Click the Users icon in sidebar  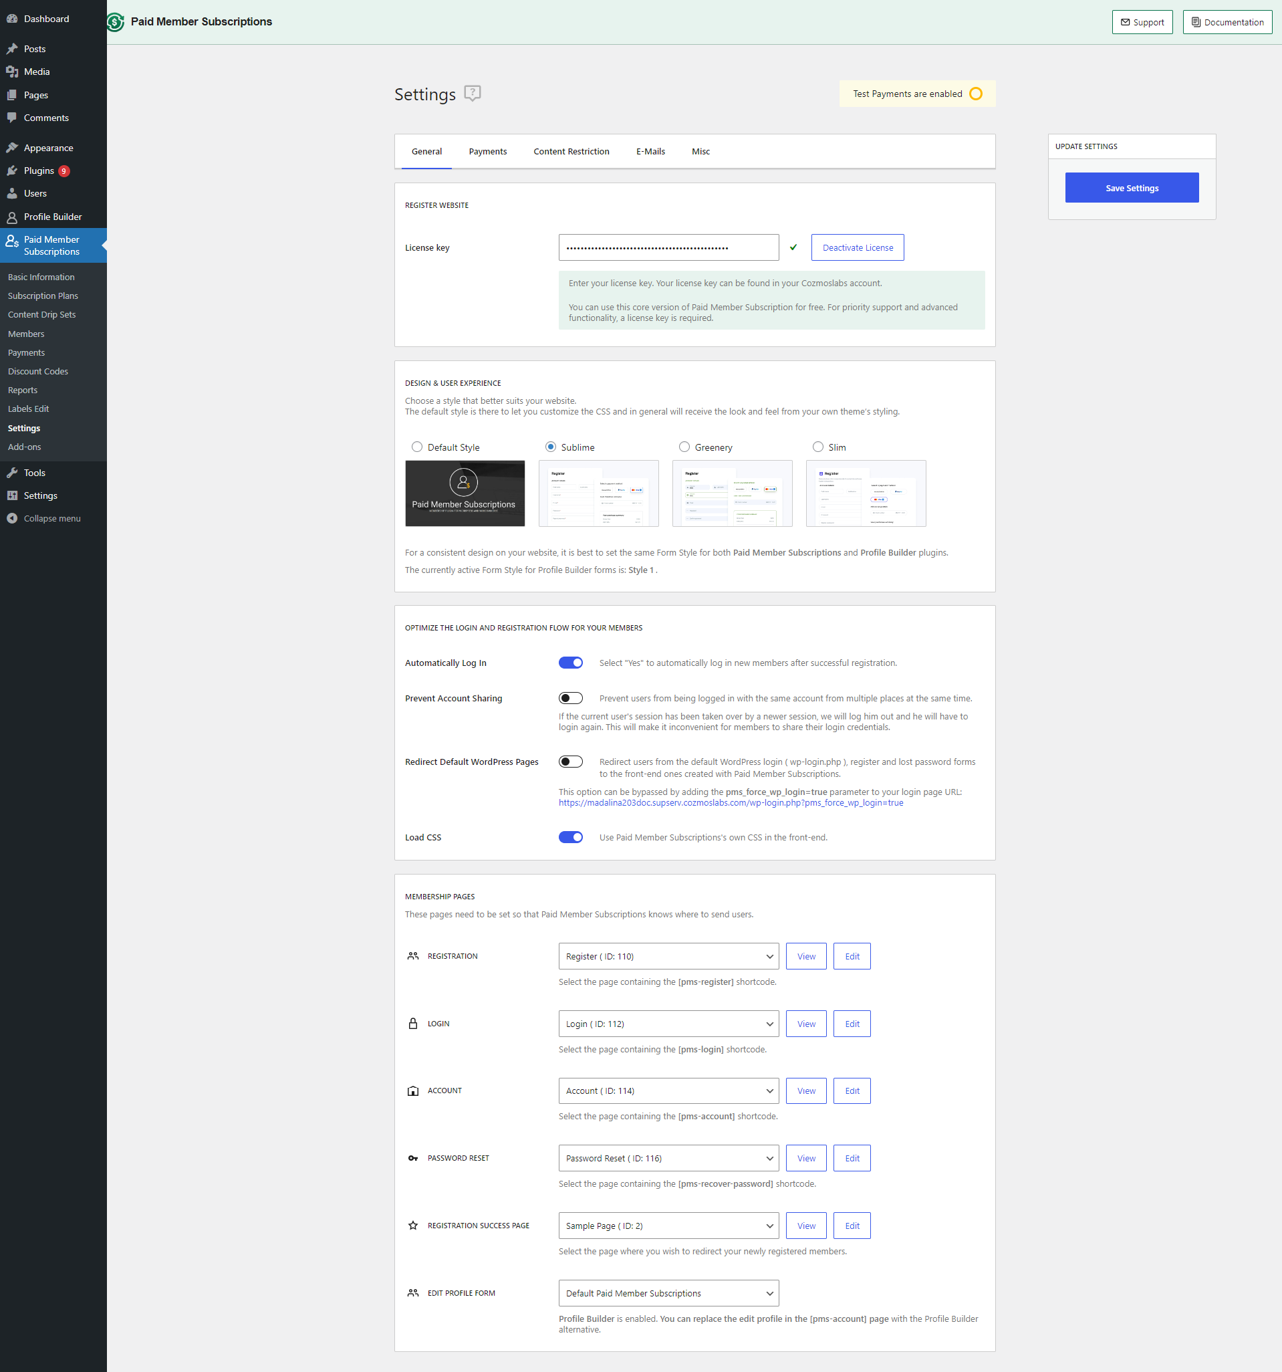click(12, 193)
